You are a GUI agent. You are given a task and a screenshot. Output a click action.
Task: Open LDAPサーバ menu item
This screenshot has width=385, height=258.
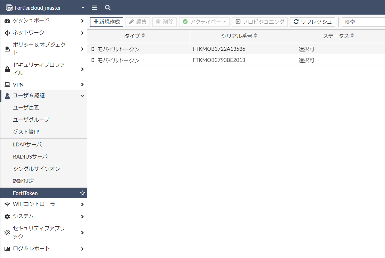[x=44, y=145]
